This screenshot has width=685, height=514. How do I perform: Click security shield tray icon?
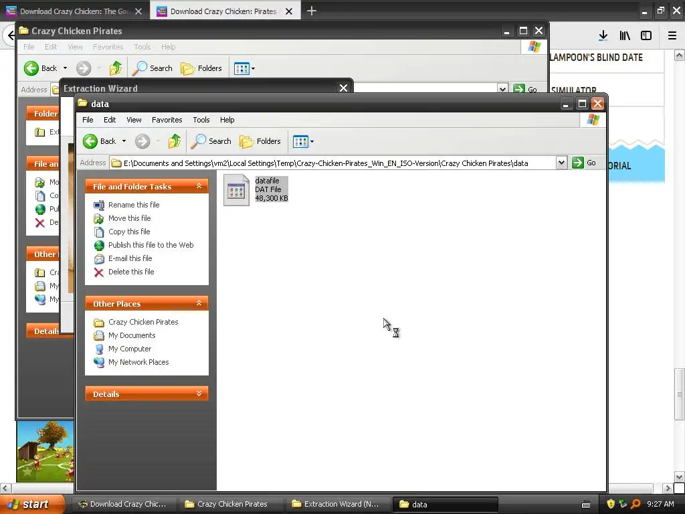611,504
